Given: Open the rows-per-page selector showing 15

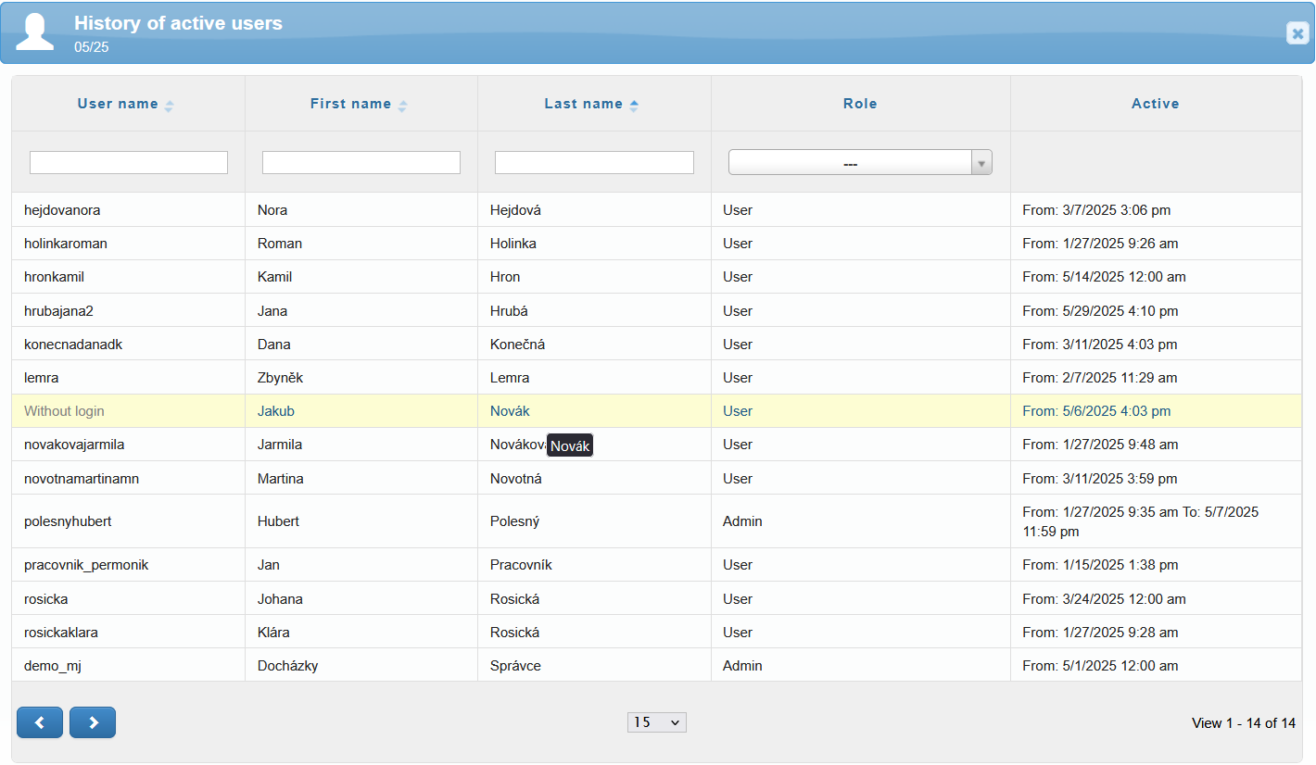Looking at the screenshot, I should (x=656, y=722).
